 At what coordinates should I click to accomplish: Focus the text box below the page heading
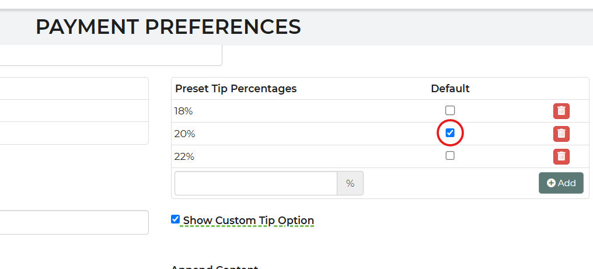[111, 55]
